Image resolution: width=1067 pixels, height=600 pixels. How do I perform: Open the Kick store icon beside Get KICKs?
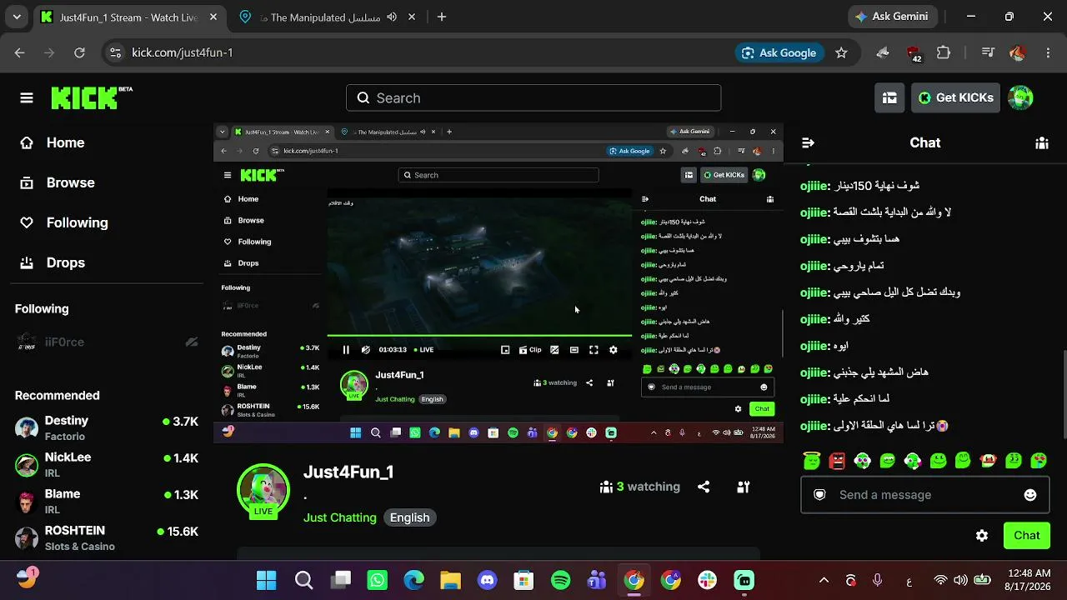889,97
